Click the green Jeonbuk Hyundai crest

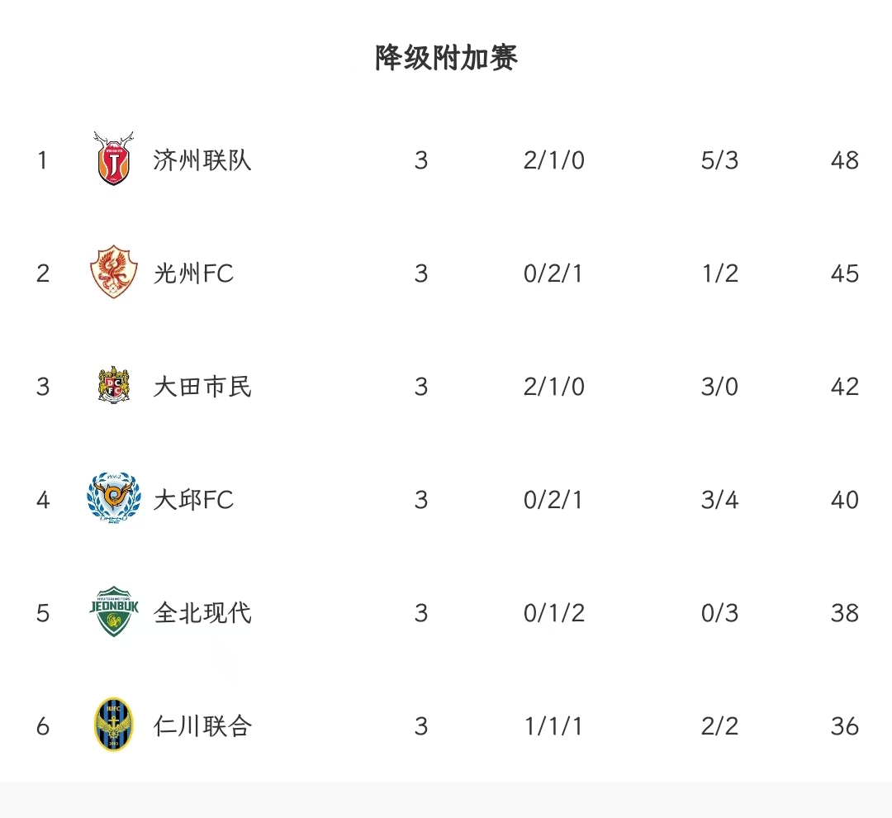[x=114, y=611]
